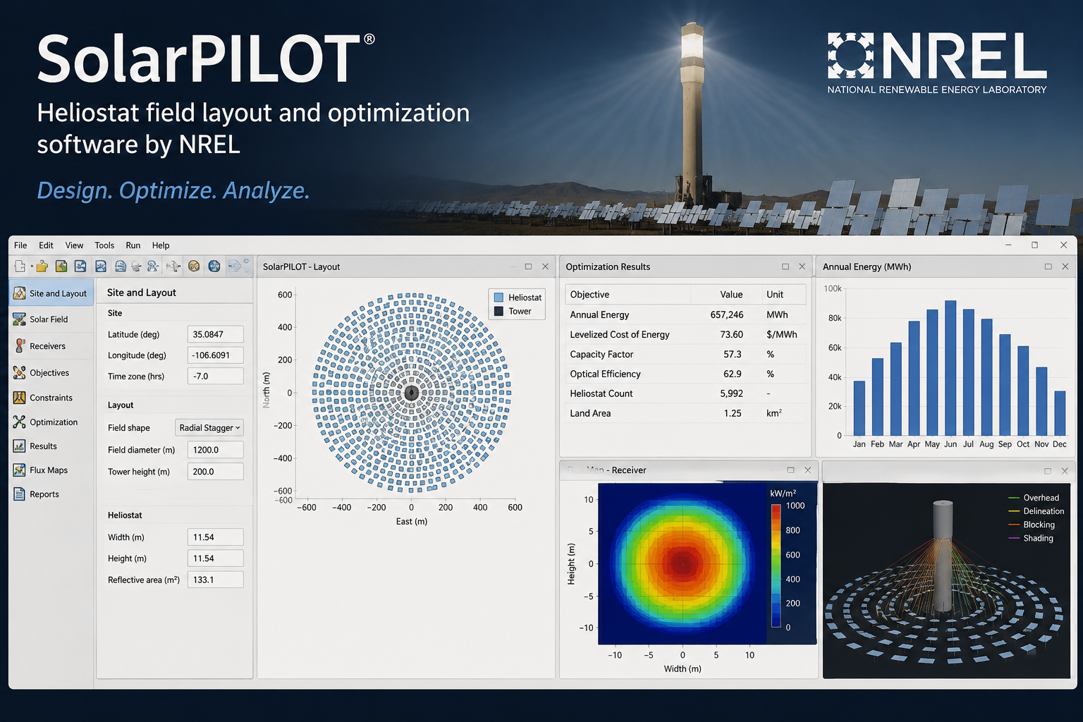Click the red hotspot center of the flux map
Viewport: 1083px width, 722px height.
pyautogui.click(x=683, y=563)
